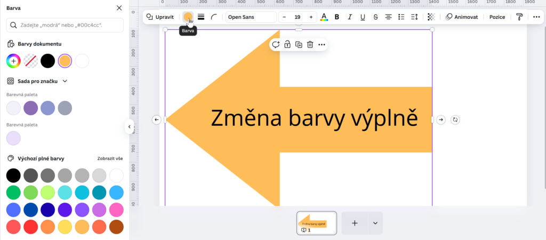This screenshot has height=240, width=546.
Task: Add a new document color
Action: pos(13,61)
